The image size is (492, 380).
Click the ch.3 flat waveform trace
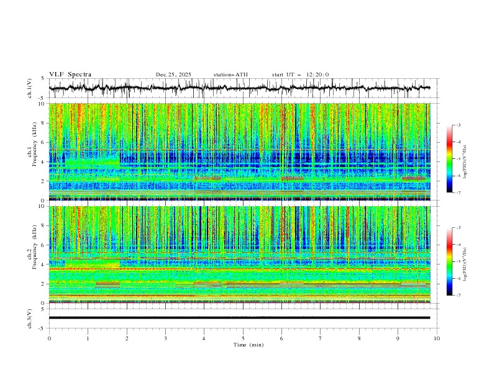[x=239, y=318]
